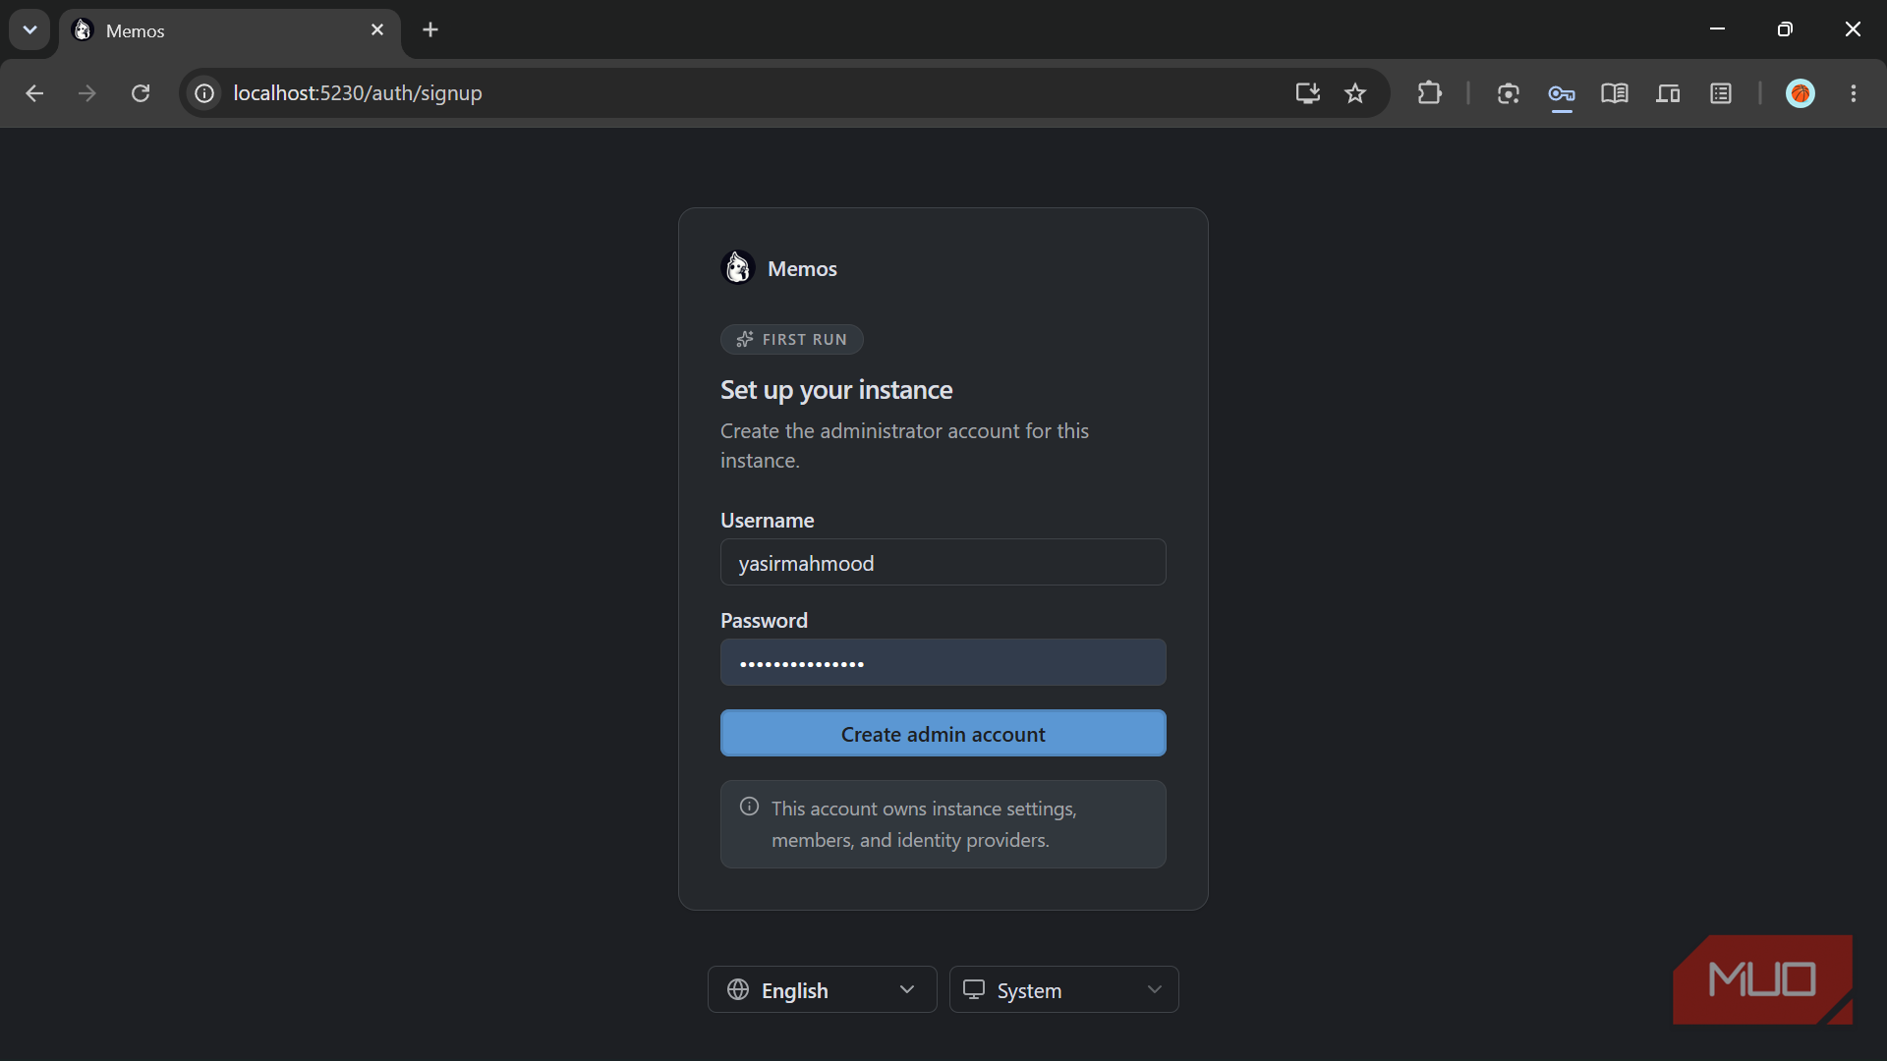1887x1061 pixels.
Task: Click the browser forward arrow
Action: click(87, 93)
